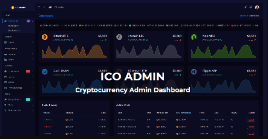
Task: Open search via the magnifier icon
Action: 45,7
